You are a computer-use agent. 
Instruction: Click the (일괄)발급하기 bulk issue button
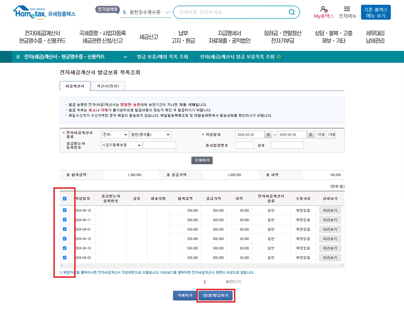216,295
